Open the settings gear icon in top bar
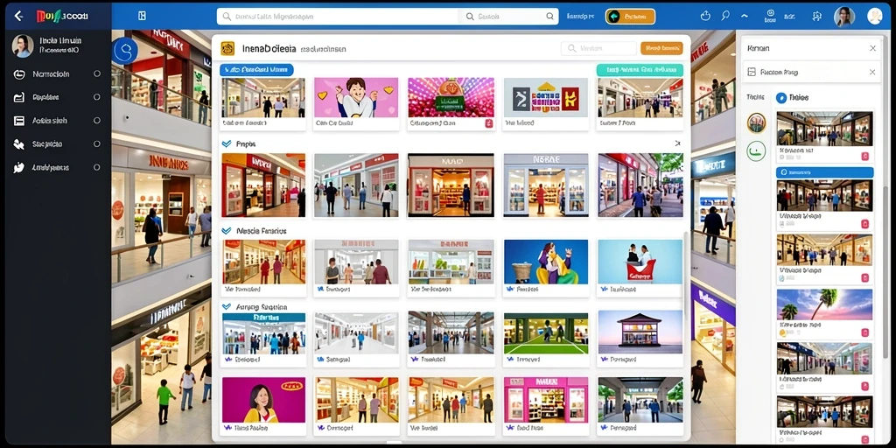896x448 pixels. (x=816, y=16)
